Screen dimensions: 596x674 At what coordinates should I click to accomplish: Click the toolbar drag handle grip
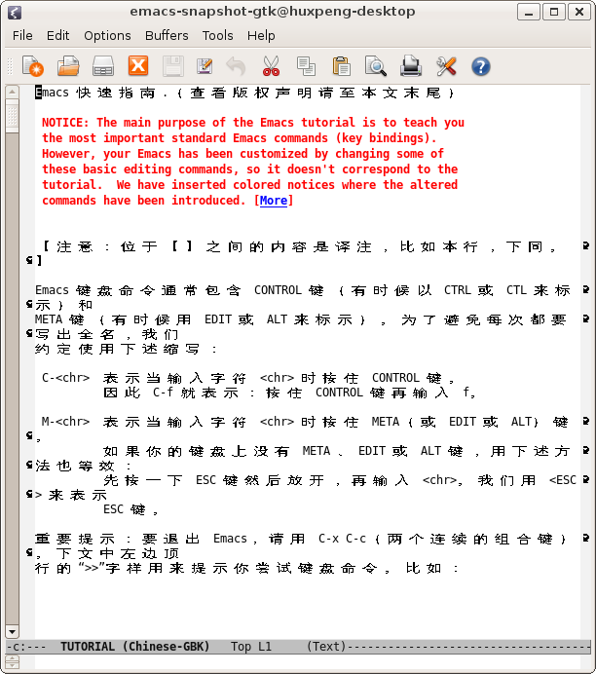tap(11, 66)
